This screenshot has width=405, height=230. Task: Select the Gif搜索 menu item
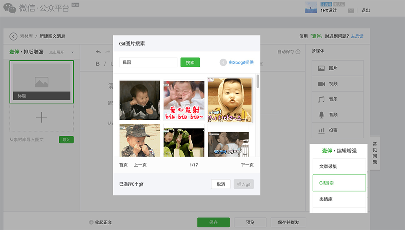[x=337, y=183]
